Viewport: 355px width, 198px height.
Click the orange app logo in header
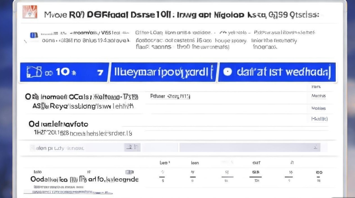[x=30, y=12]
